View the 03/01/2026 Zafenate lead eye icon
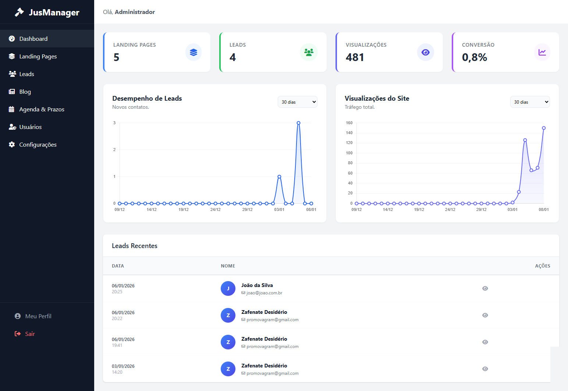This screenshot has width=568, height=391. click(x=485, y=369)
